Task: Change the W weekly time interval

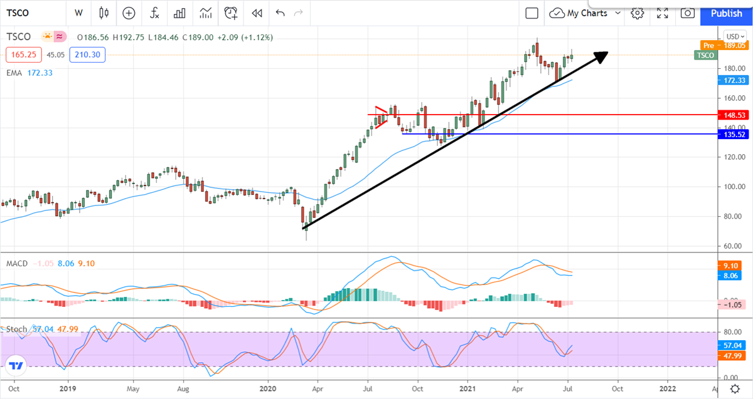Action: pos(78,13)
